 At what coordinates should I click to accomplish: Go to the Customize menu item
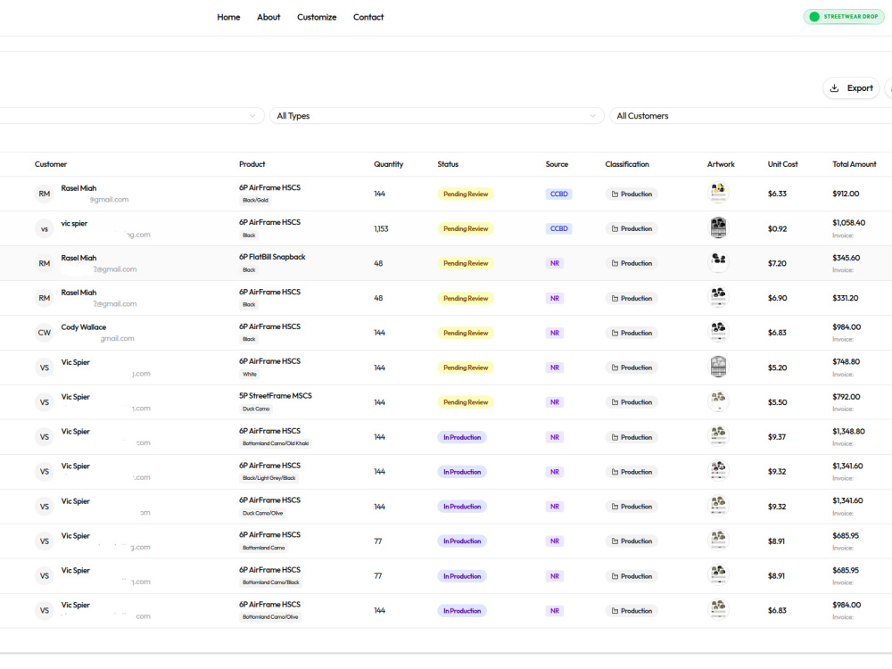tap(317, 17)
